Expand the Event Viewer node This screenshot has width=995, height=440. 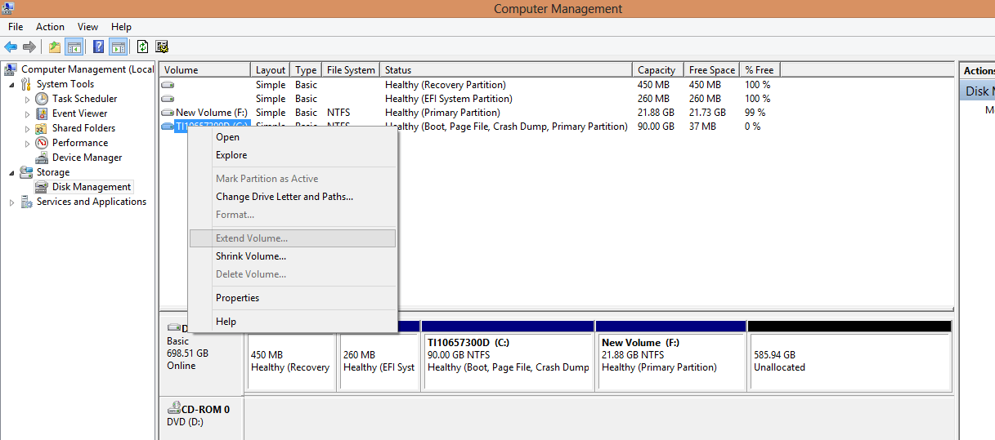point(27,113)
